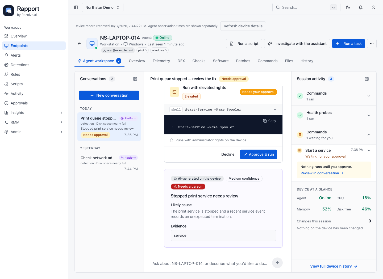Screen dimensions: 383x279
Task: Send message with up arrow button
Action: tap(277, 263)
